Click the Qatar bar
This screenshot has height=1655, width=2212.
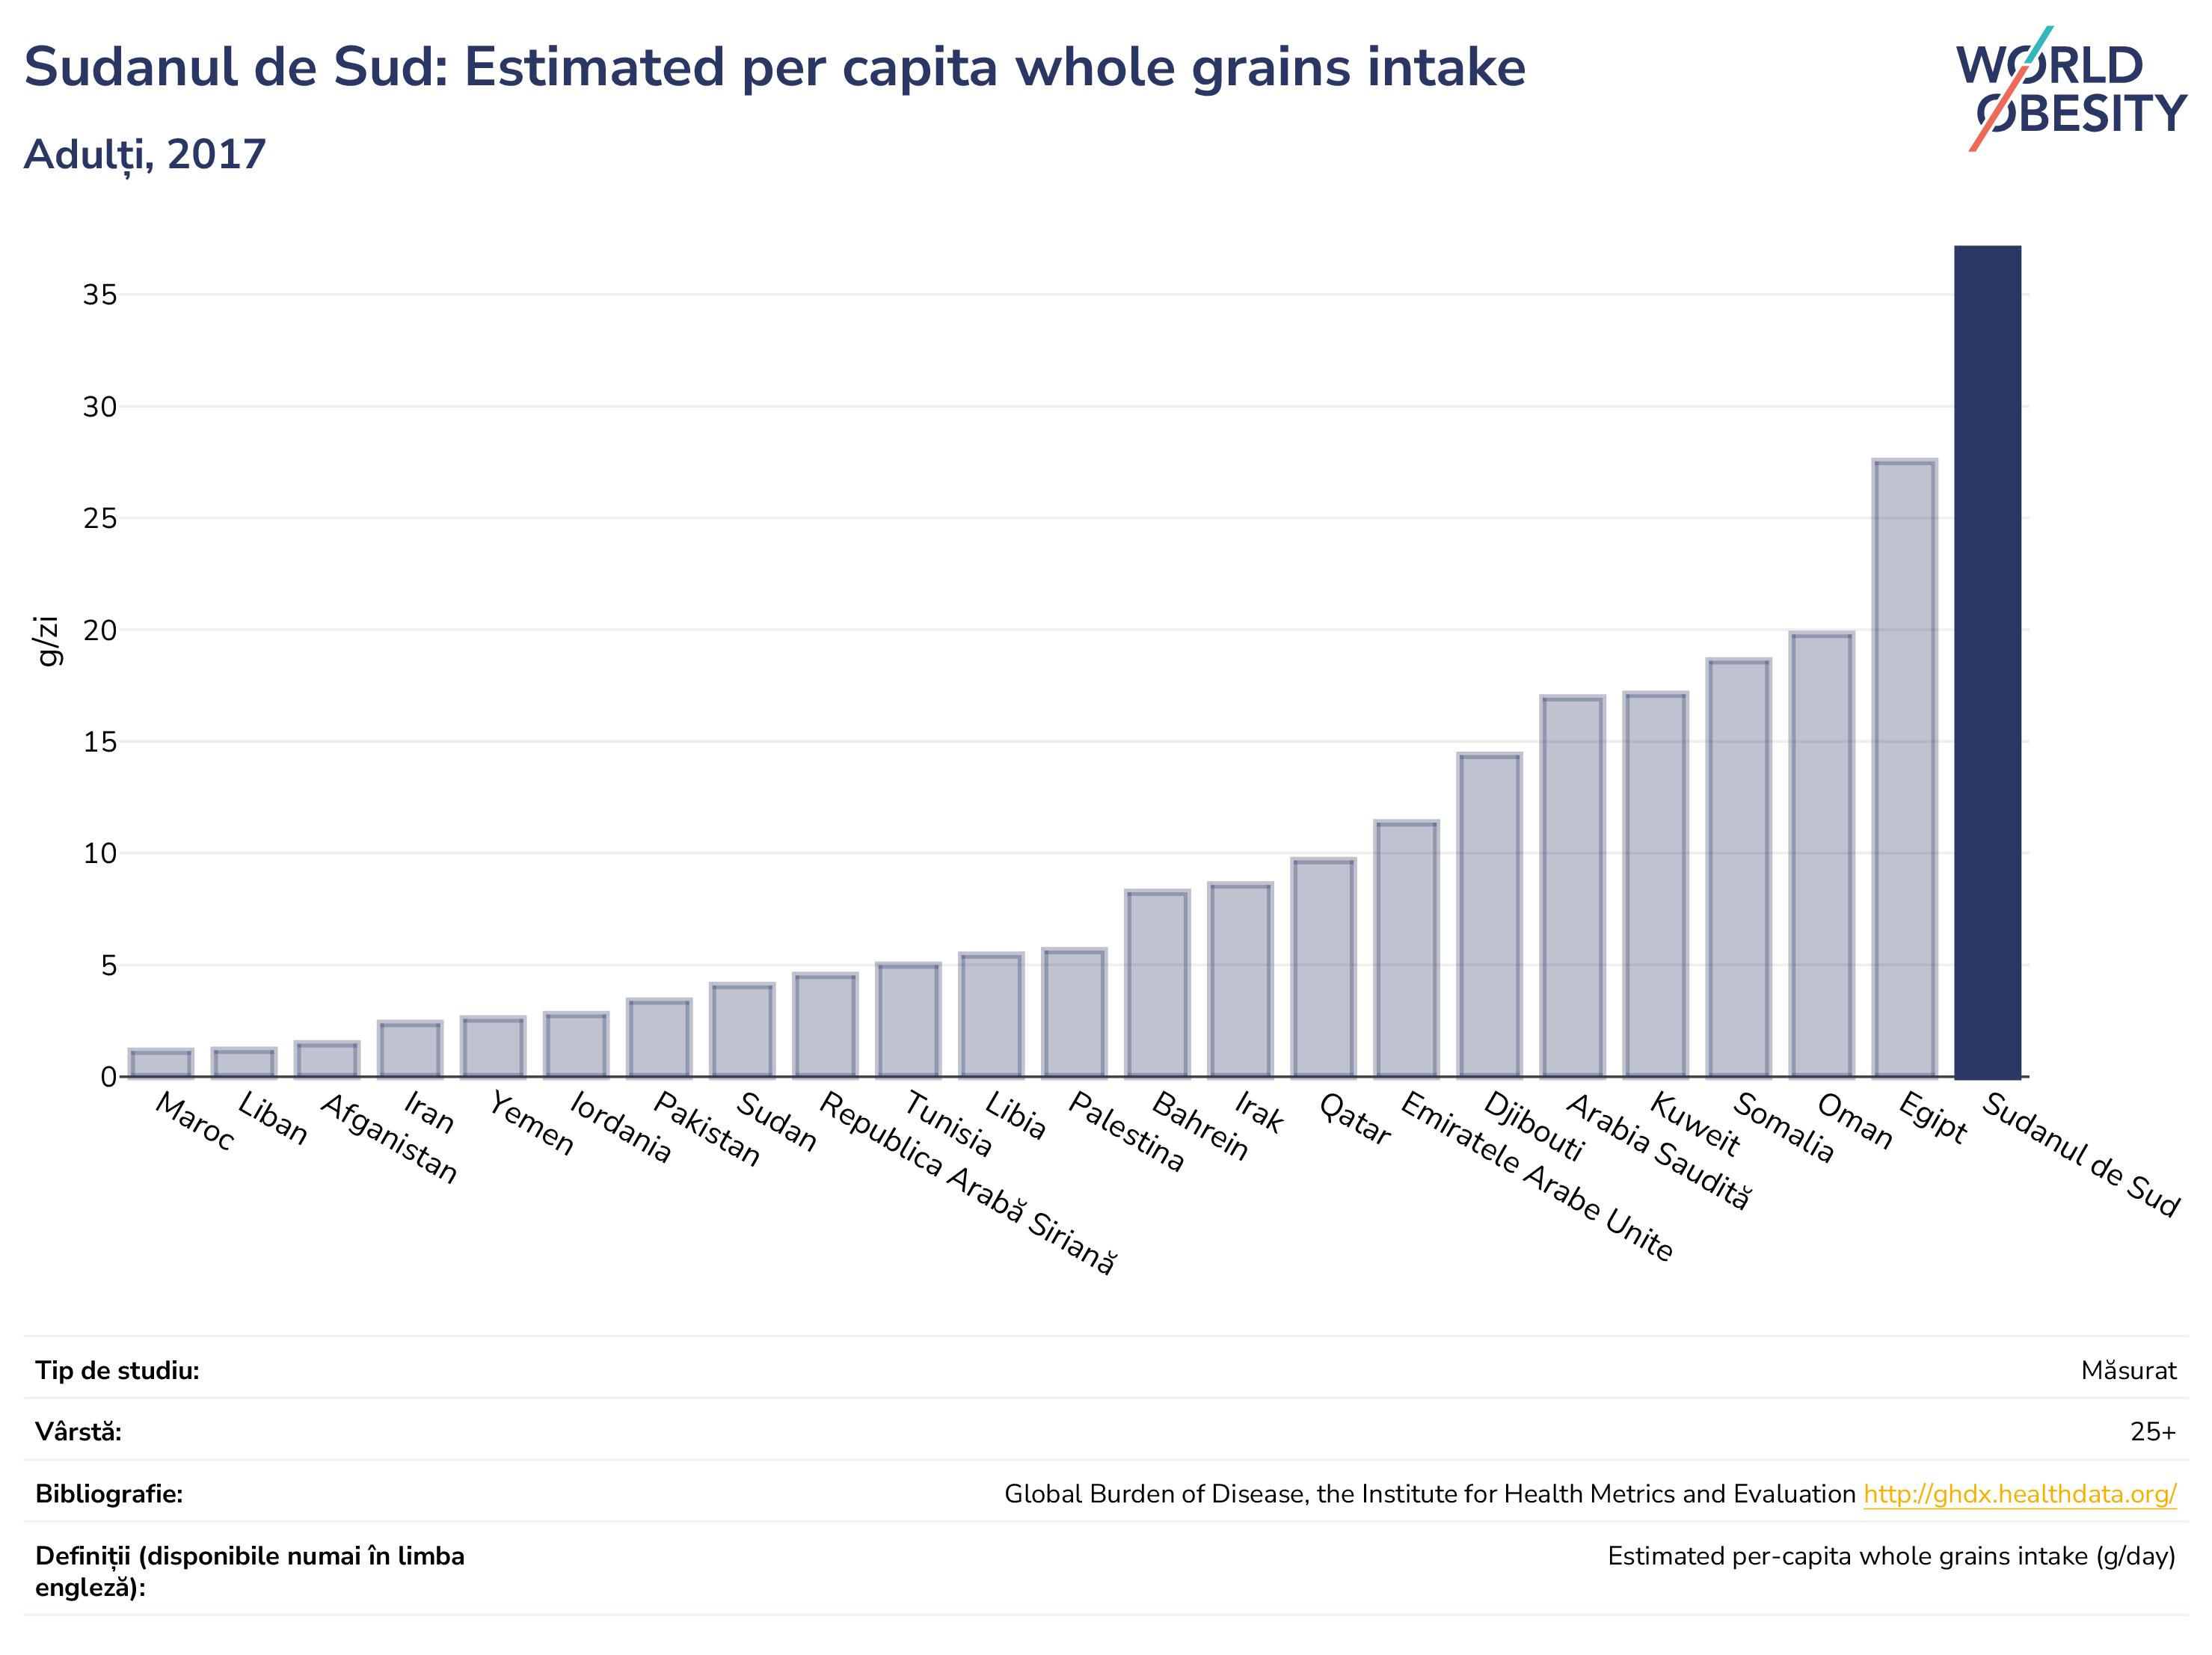click(1324, 968)
